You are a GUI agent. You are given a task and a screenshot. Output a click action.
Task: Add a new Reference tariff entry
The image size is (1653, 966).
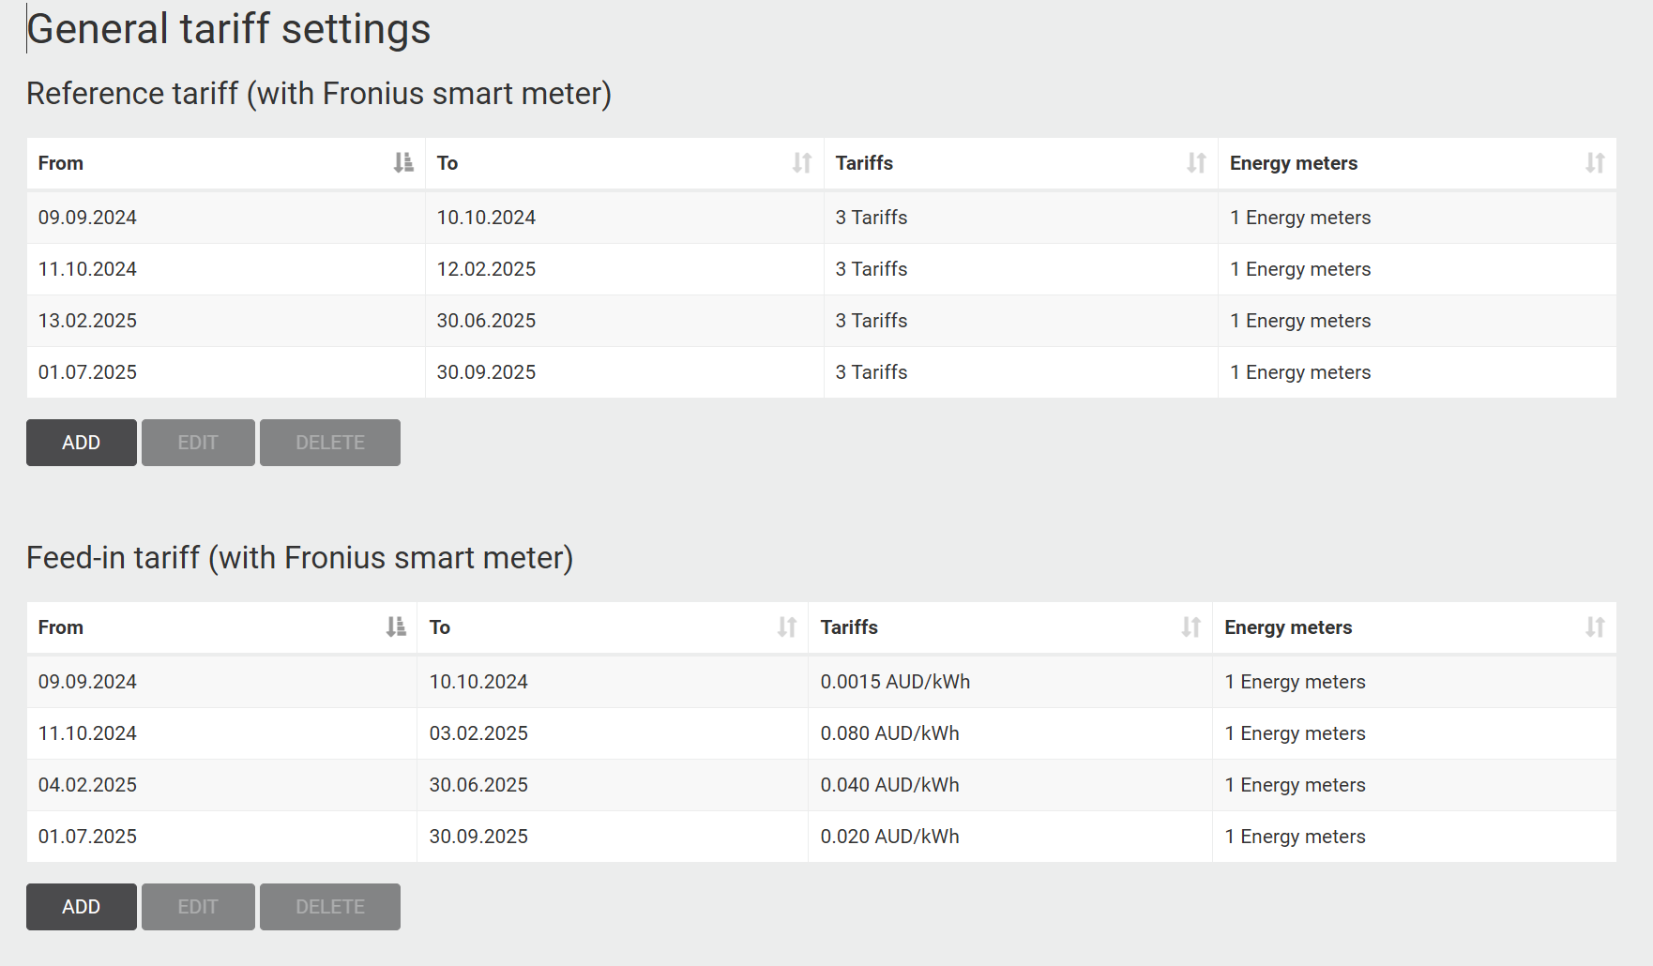[82, 443]
